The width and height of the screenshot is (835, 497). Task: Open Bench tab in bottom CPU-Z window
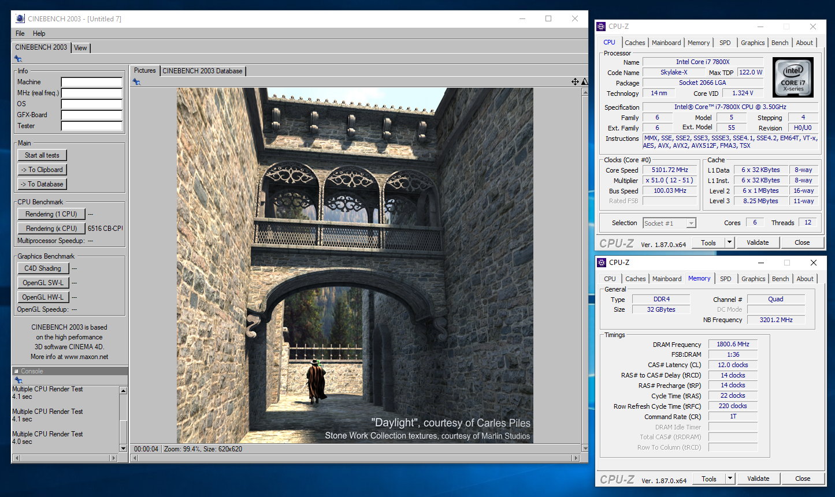(781, 279)
